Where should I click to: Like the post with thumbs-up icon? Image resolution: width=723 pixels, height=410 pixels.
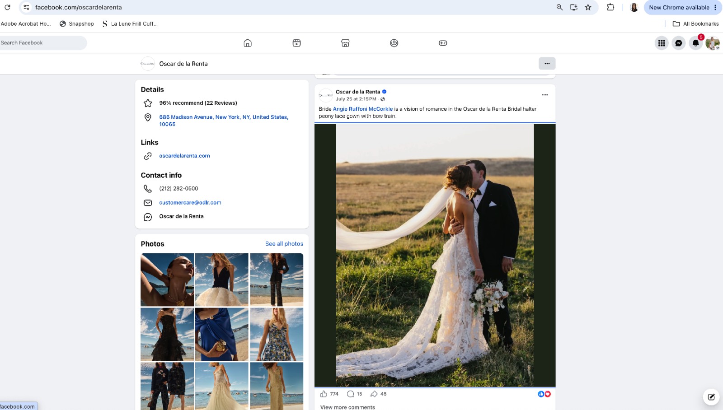tap(324, 394)
